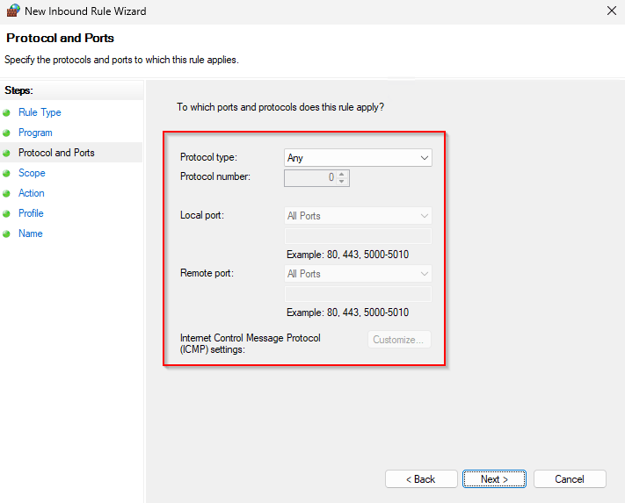Go to the Rule Type step
The width and height of the screenshot is (625, 503).
click(40, 112)
